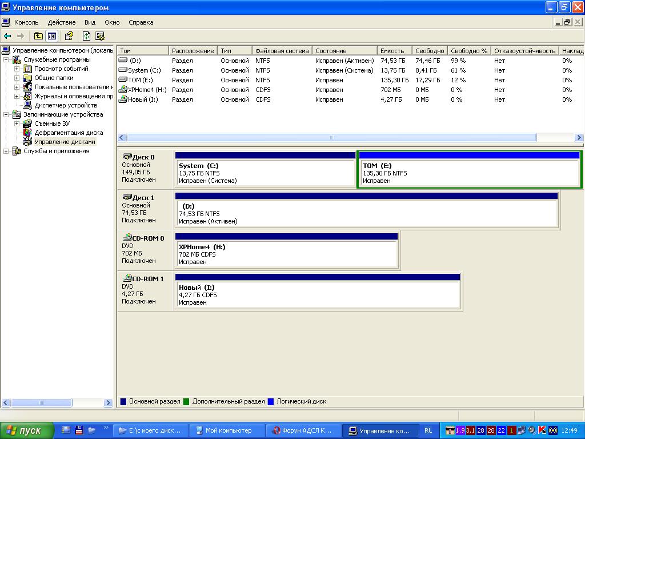This screenshot has height=571, width=657.
Task: Select the System (C:) partition block
Action: [x=265, y=173]
